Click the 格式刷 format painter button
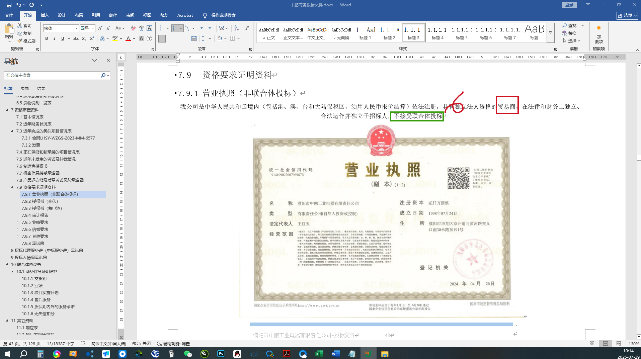This screenshot has width=641, height=359. (x=26, y=41)
